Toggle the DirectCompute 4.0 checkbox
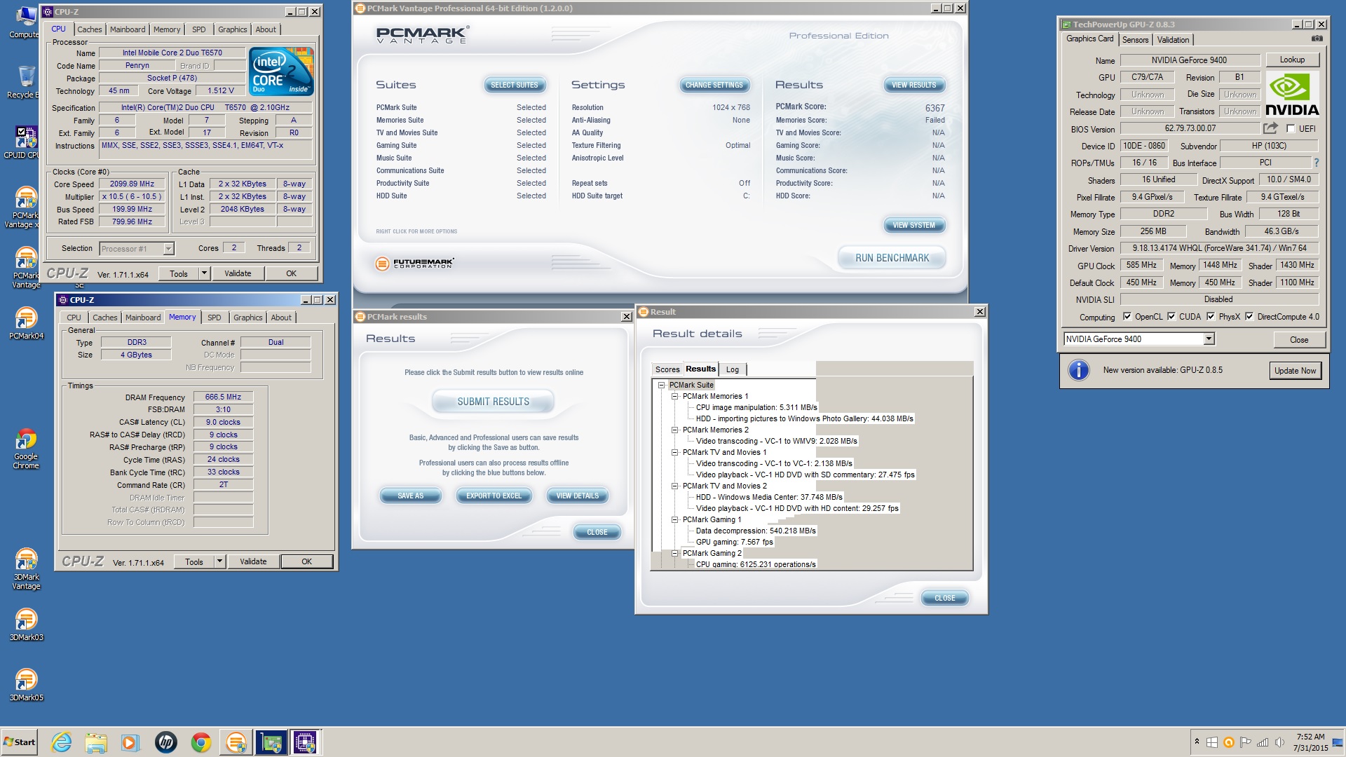The height and width of the screenshot is (757, 1346). (1249, 317)
